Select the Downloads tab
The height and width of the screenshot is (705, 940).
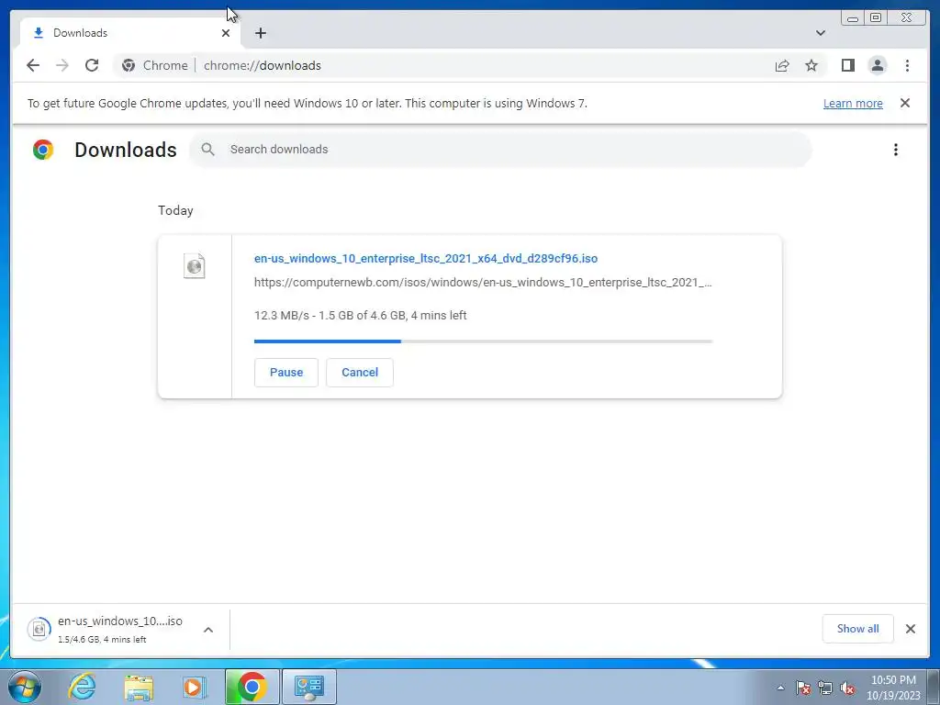coord(130,33)
